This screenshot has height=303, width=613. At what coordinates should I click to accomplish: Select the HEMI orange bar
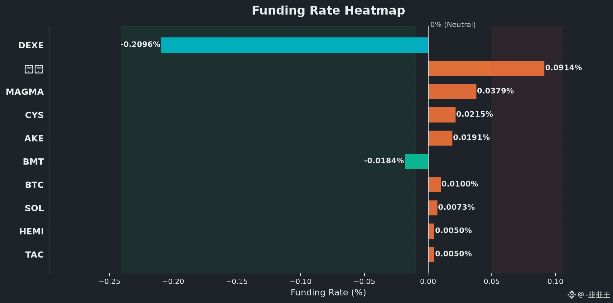point(431,231)
